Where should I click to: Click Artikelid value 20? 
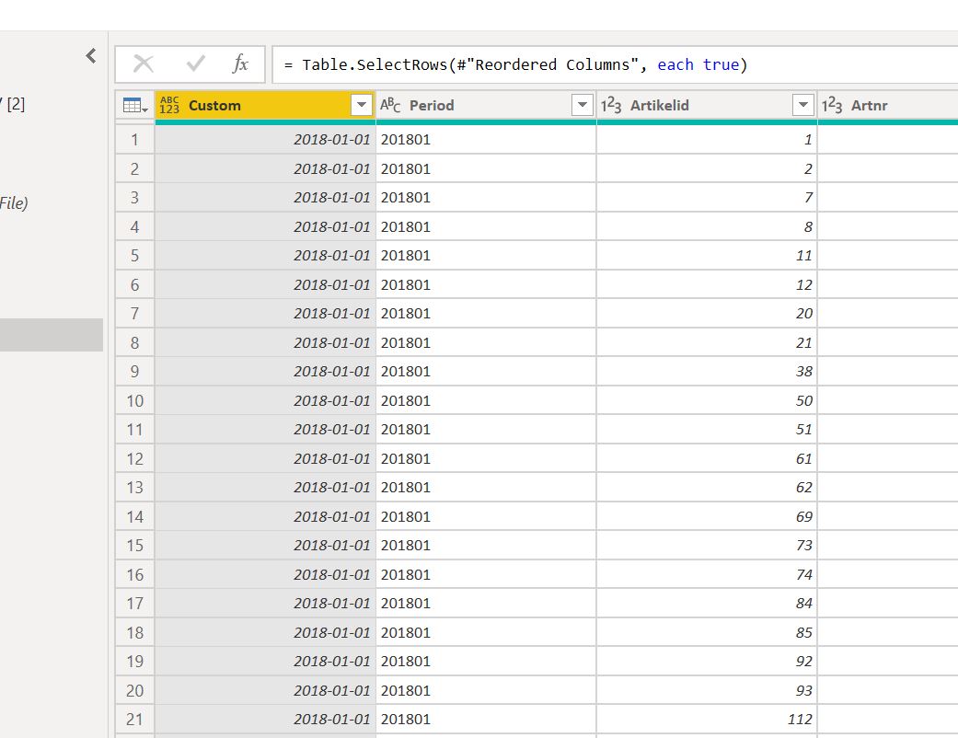pos(706,314)
